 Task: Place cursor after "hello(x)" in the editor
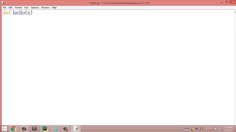pyautogui.click(x=33, y=12)
